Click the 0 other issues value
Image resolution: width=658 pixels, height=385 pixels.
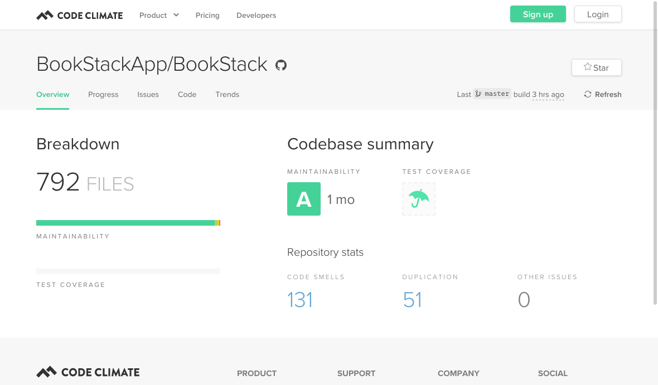click(524, 300)
